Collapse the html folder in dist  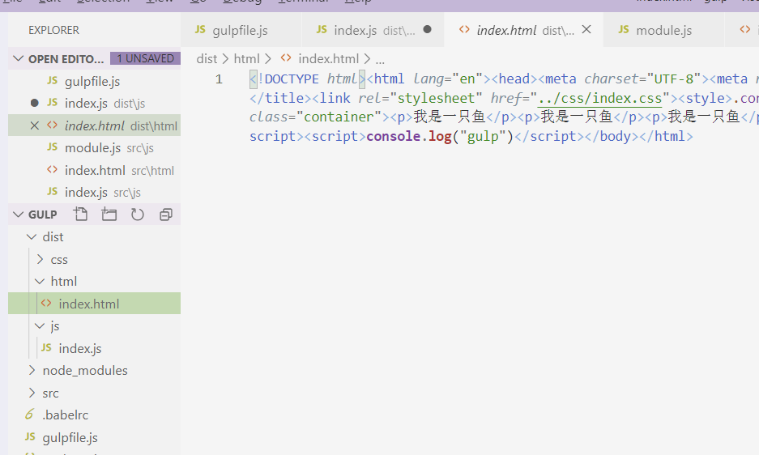(x=41, y=281)
